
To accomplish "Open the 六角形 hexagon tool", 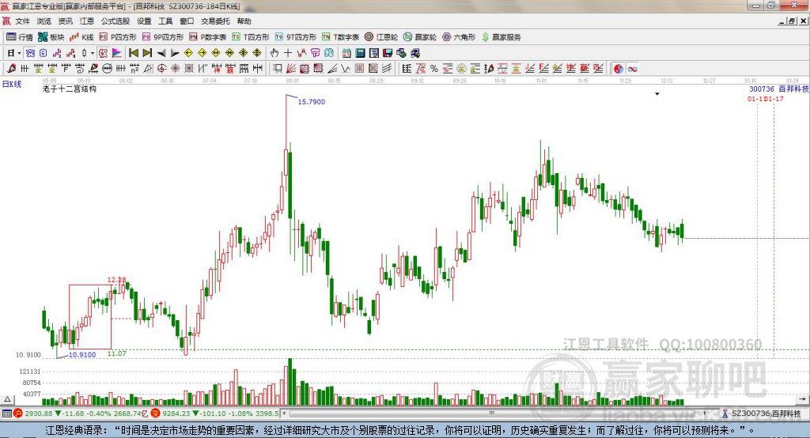I will [x=459, y=37].
